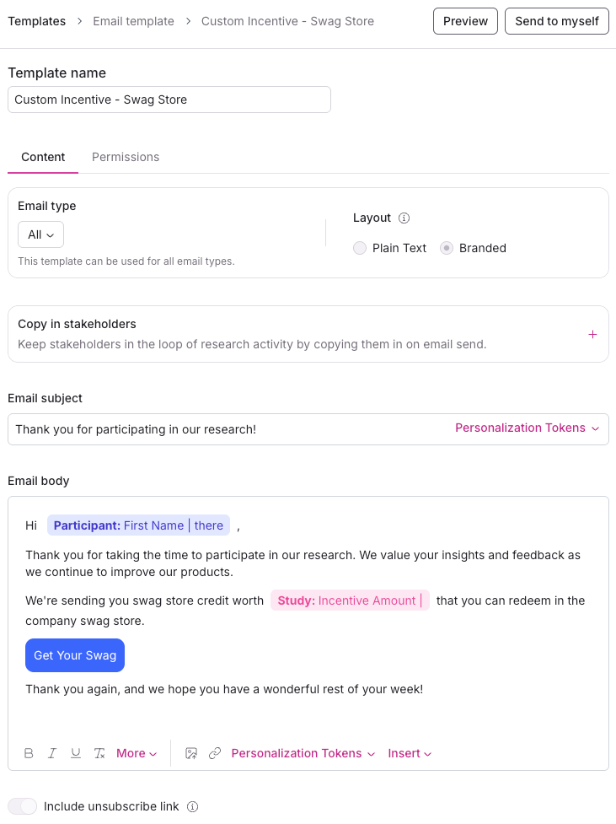This screenshot has width=616, height=824.
Task: Open the More formatting options dropdown
Action: pyautogui.click(x=137, y=753)
